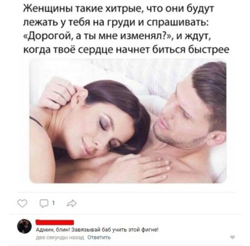Image resolution: width=250 pixels, height=246 pixels.
Task: Share the post using the arrow icon
Action: [x=72, y=203]
